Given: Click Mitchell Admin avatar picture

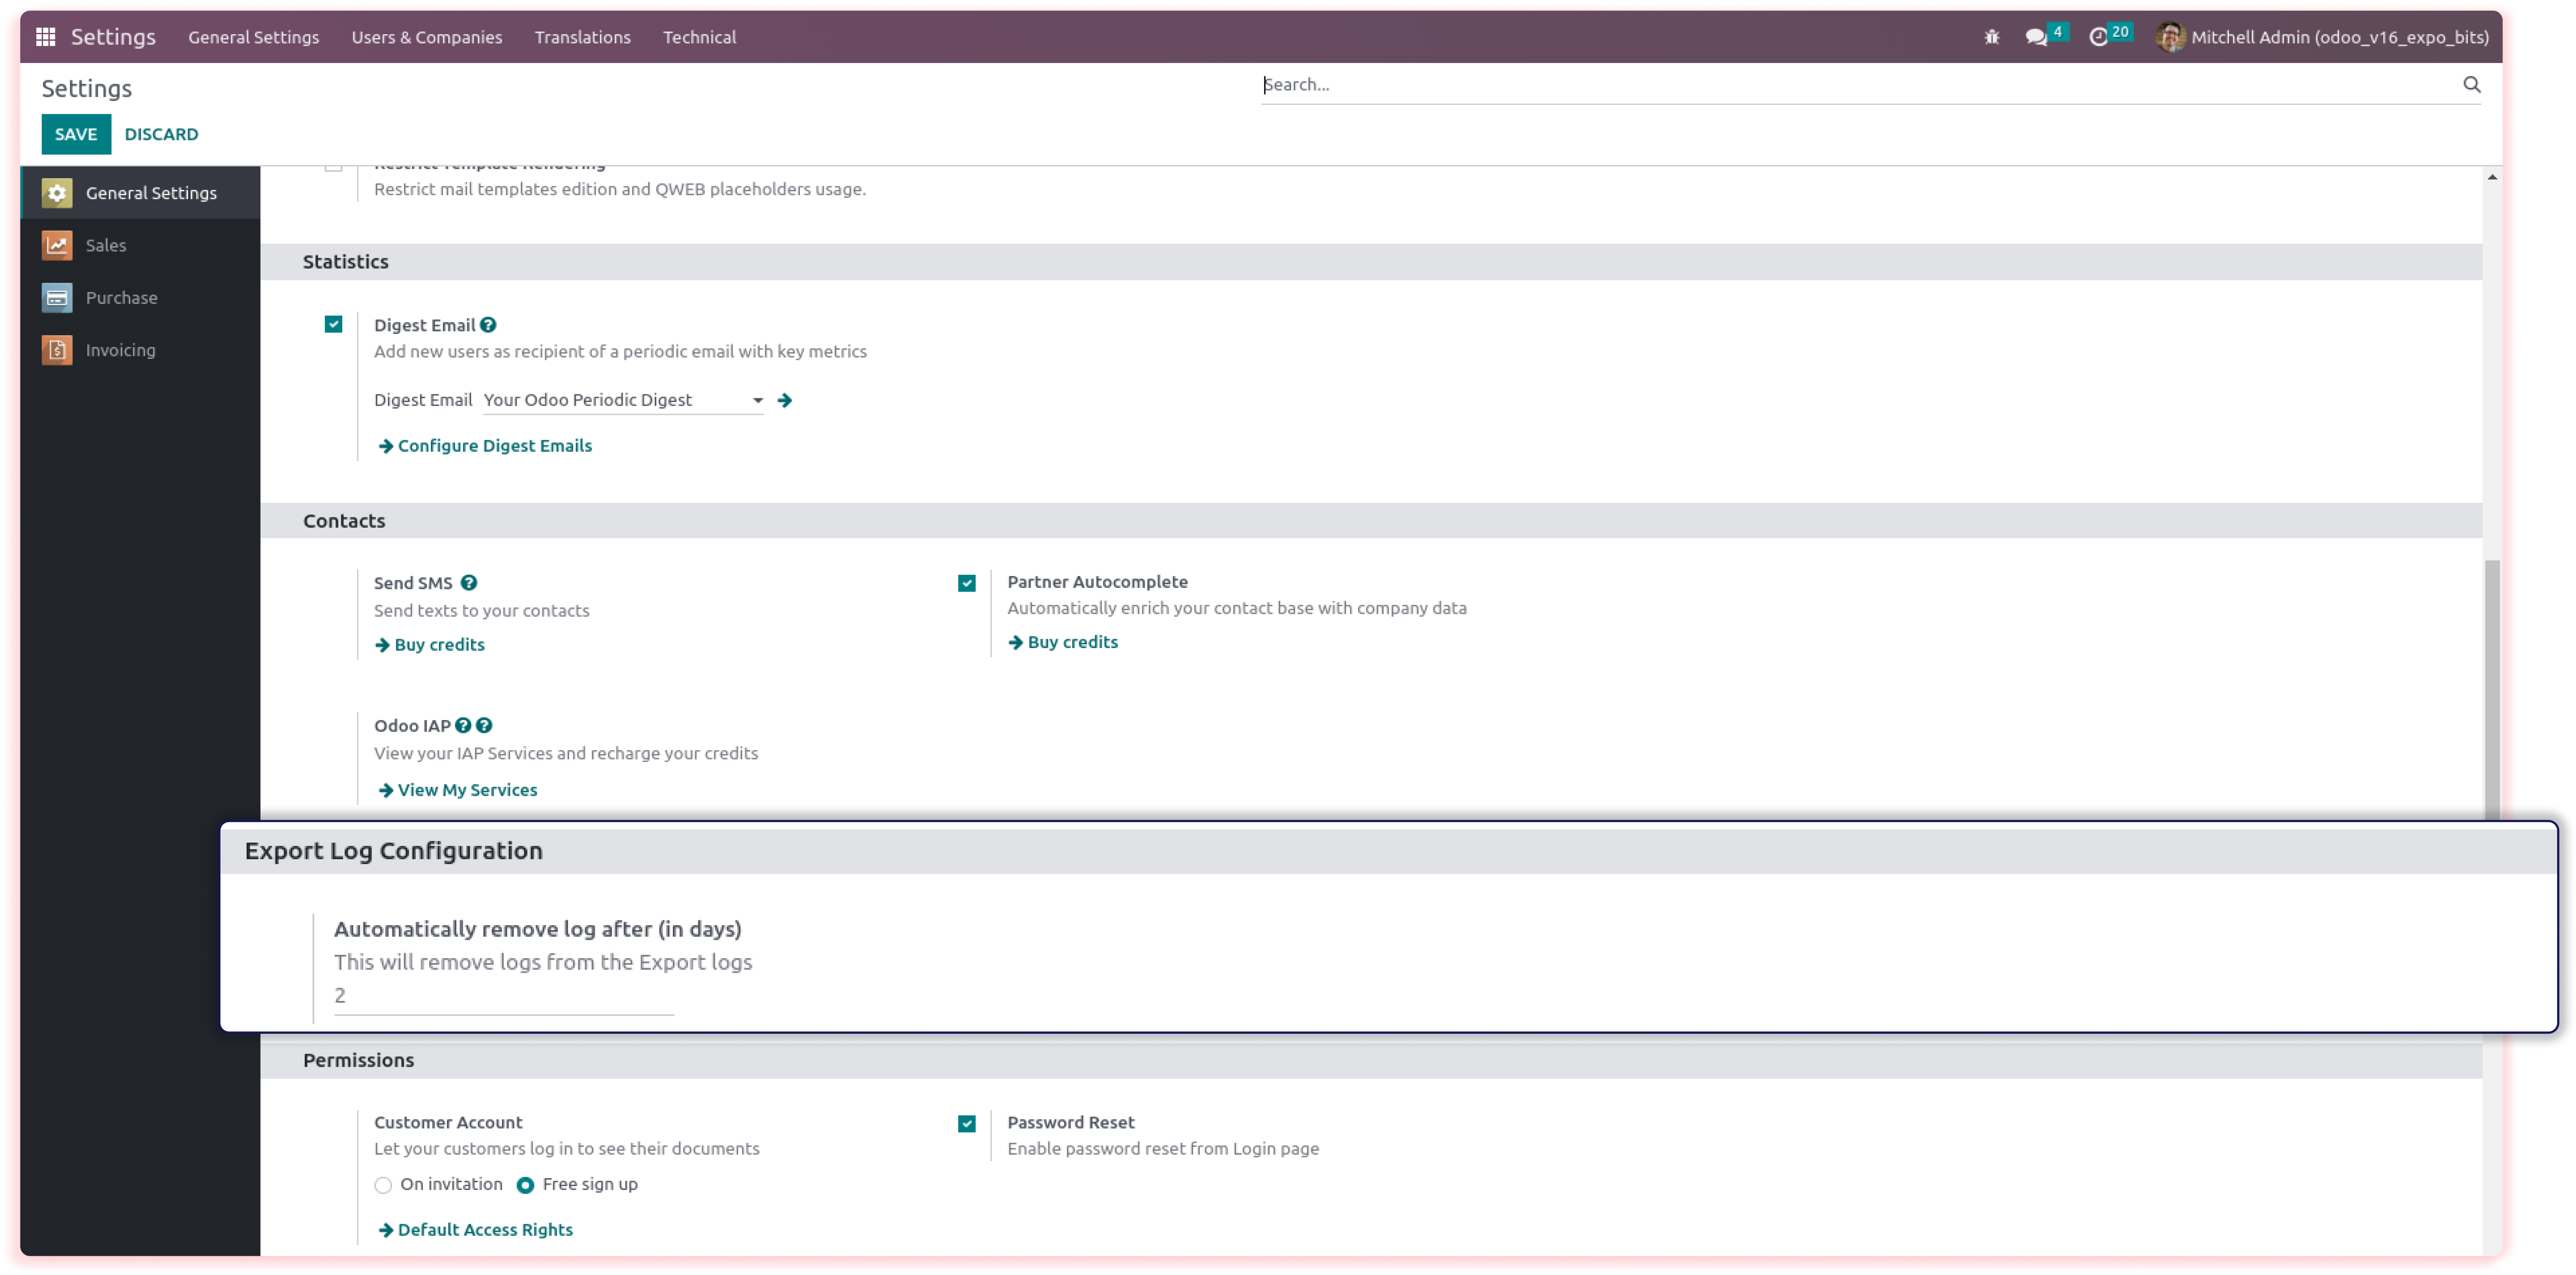Looking at the screenshot, I should 2170,37.
